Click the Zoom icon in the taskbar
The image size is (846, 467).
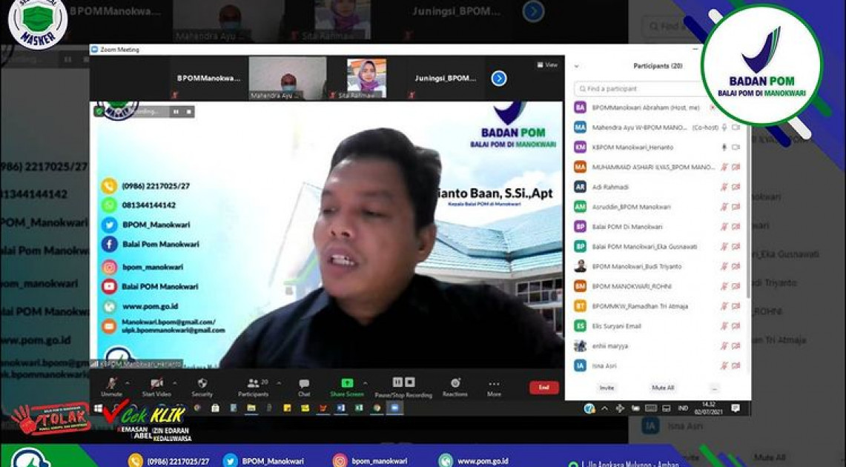[x=394, y=408]
